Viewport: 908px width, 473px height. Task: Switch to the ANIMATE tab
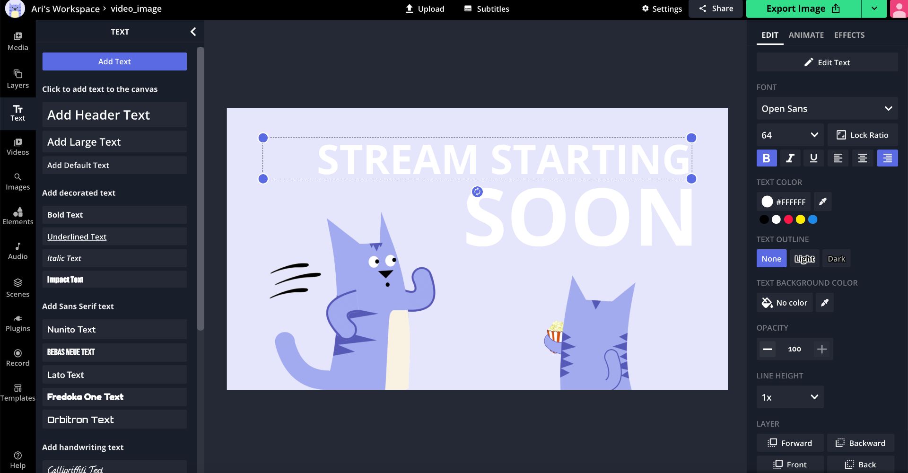tap(806, 35)
